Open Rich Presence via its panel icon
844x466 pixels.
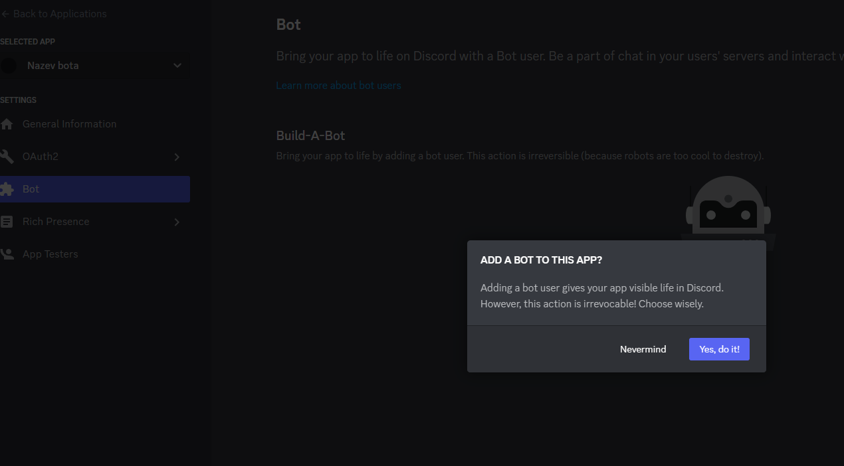(x=8, y=221)
